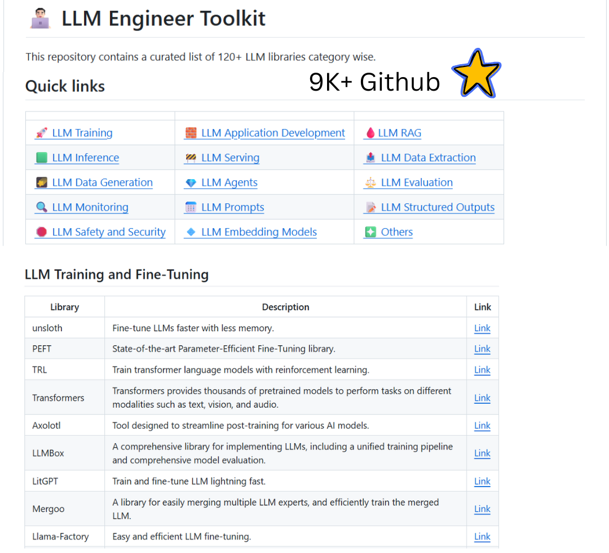Click 'Train and fine-tune LLM lightning fast' description
609x553 pixels.
point(189,481)
